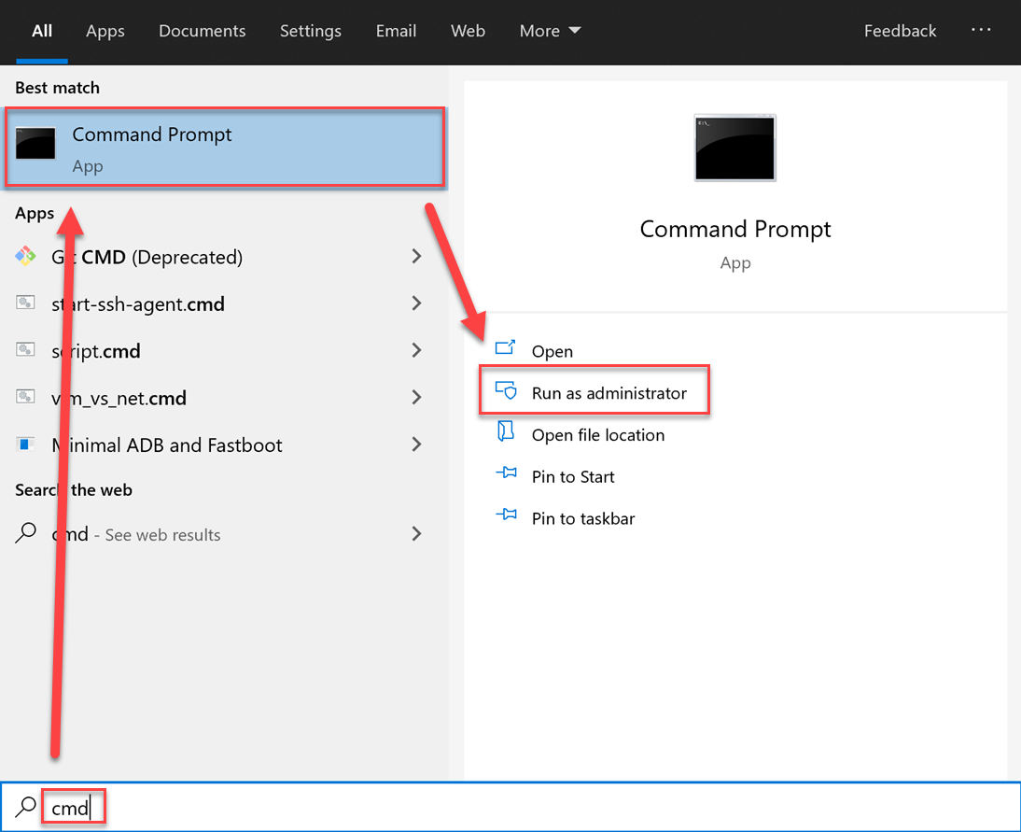
Task: Click the Command Prompt icon in Best match
Action: (36, 145)
